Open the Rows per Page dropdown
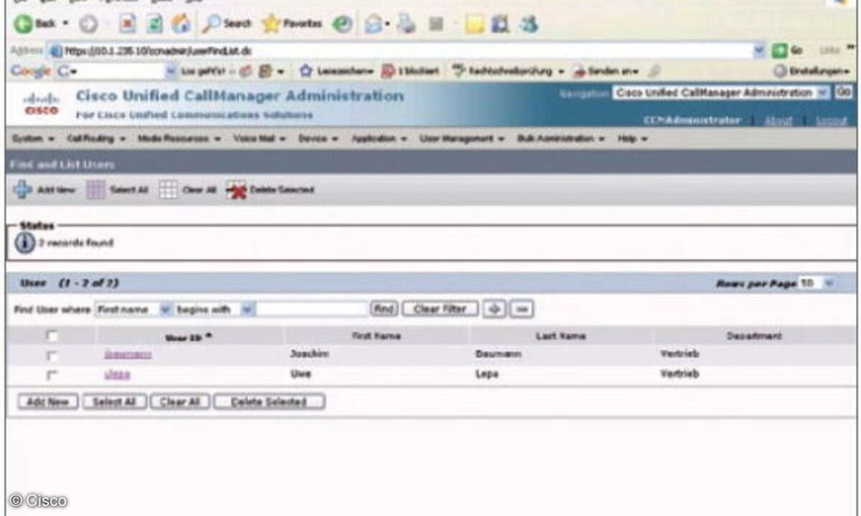This screenshot has height=516, width=861. (x=817, y=284)
